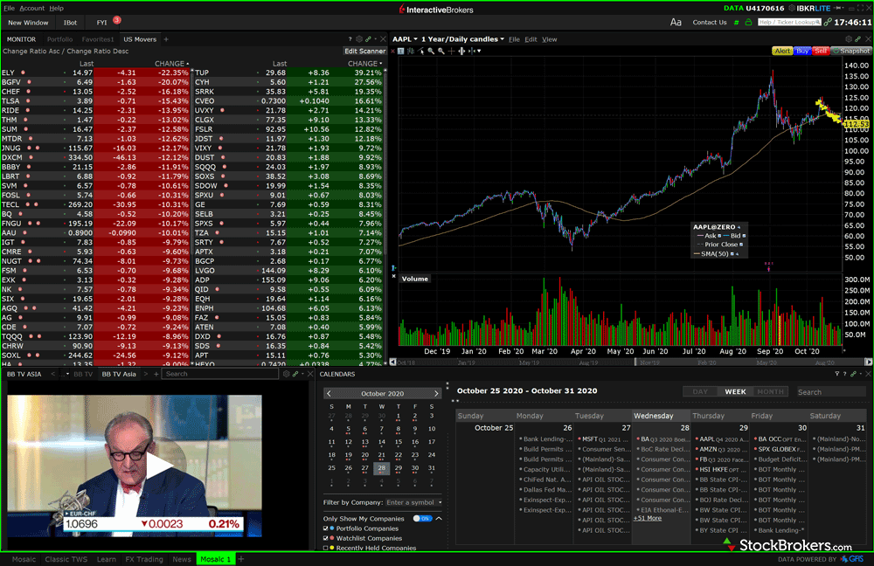Image resolution: width=874 pixels, height=566 pixels.
Task: Switch calendar to DAY view
Action: [x=700, y=391]
